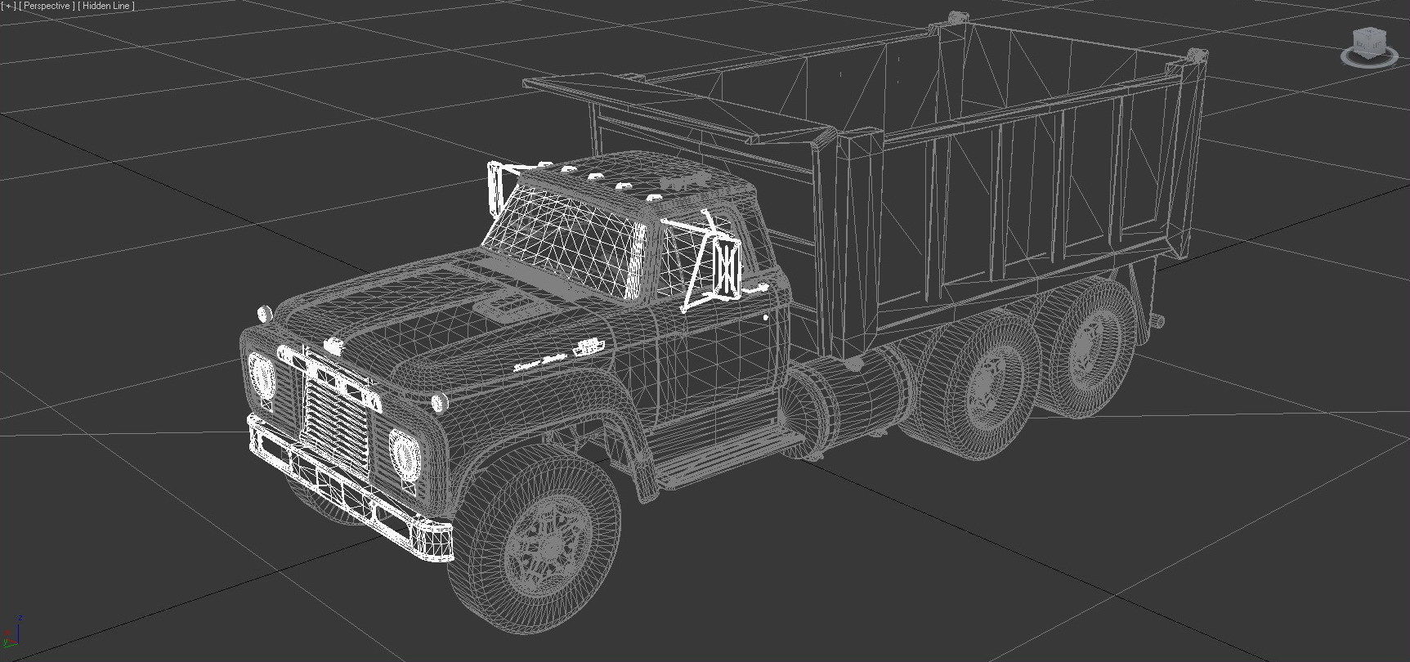This screenshot has width=1410, height=662.
Task: Select the truck's front wheel mesh
Action: (534, 538)
